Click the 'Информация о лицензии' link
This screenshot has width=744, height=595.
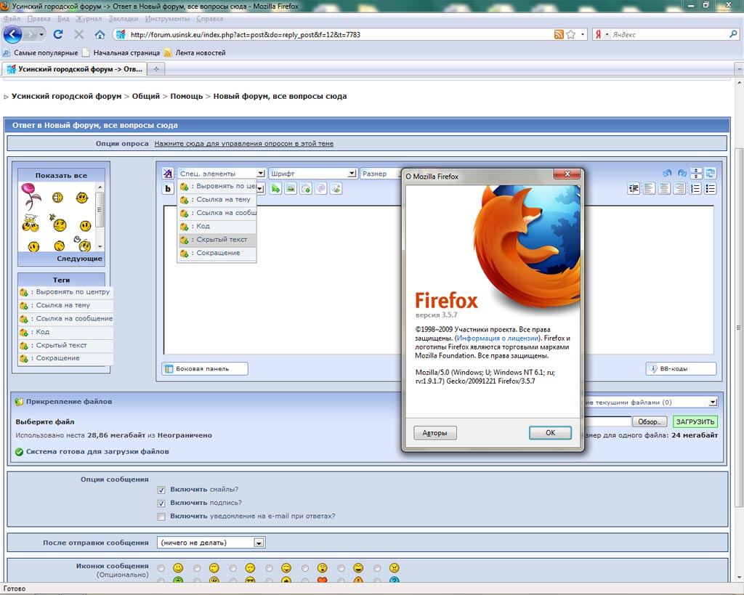click(x=498, y=338)
